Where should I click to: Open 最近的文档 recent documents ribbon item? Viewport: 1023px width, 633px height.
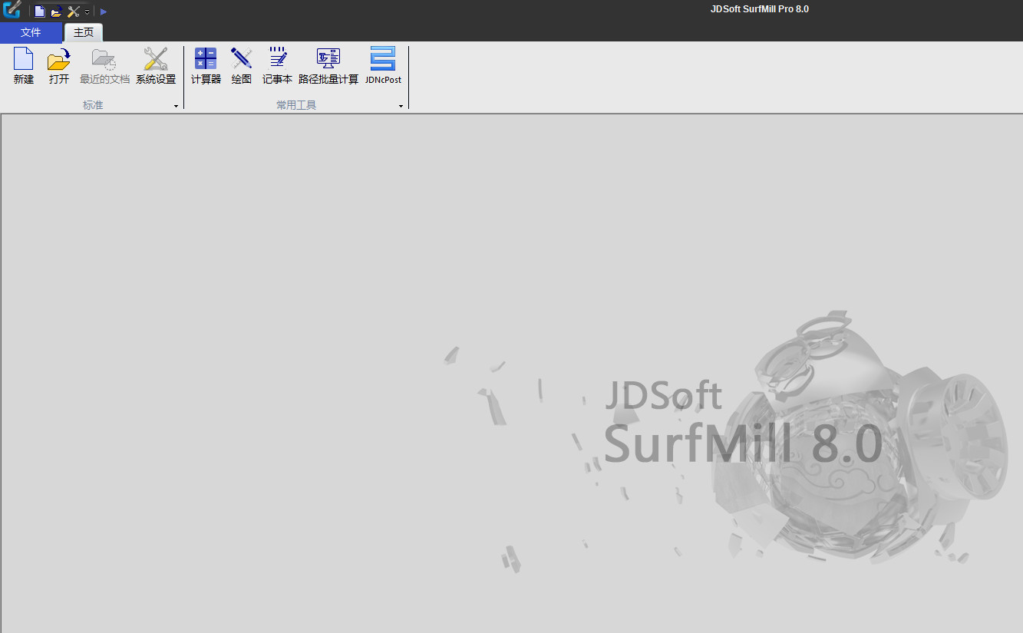point(104,65)
